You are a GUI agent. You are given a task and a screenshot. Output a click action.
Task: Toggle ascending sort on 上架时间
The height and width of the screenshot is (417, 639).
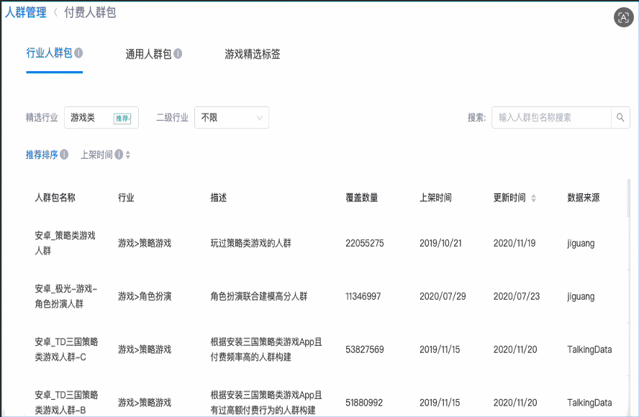pyautogui.click(x=127, y=153)
